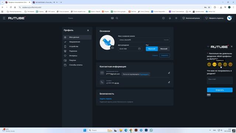
Task: Click the survey answer text box
Action: (220, 81)
